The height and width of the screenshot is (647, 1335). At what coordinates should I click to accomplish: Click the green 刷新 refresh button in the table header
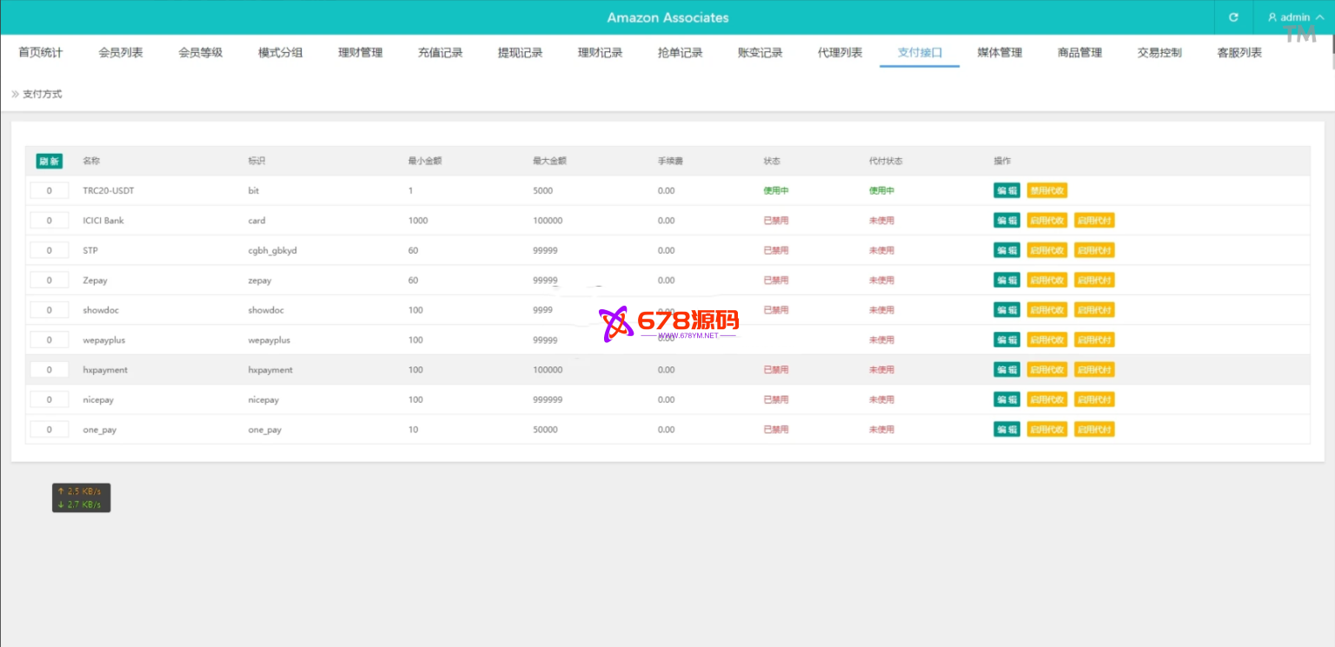(49, 161)
